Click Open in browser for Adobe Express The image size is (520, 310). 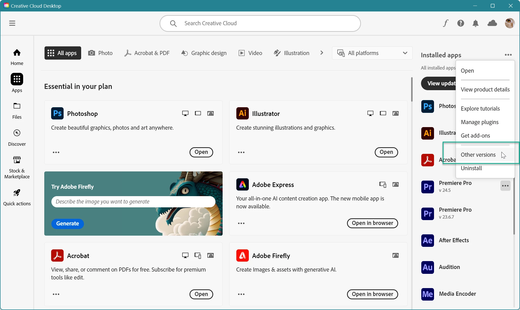click(372, 223)
